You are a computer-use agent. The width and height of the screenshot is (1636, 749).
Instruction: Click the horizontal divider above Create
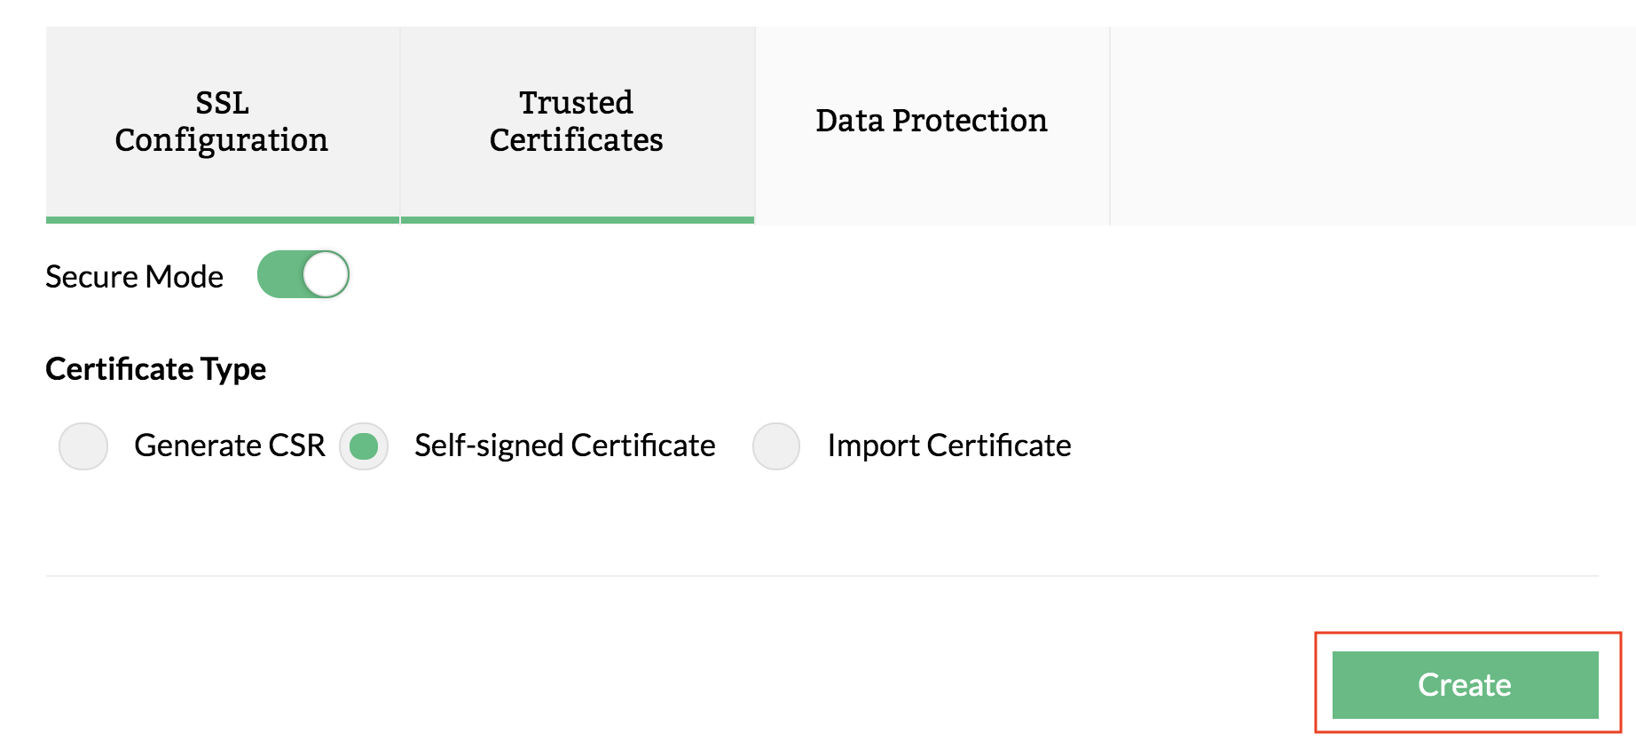click(x=822, y=576)
